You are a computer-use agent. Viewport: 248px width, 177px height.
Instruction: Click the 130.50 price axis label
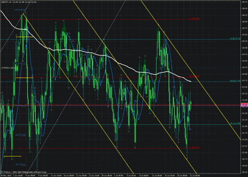tap(244, 166)
